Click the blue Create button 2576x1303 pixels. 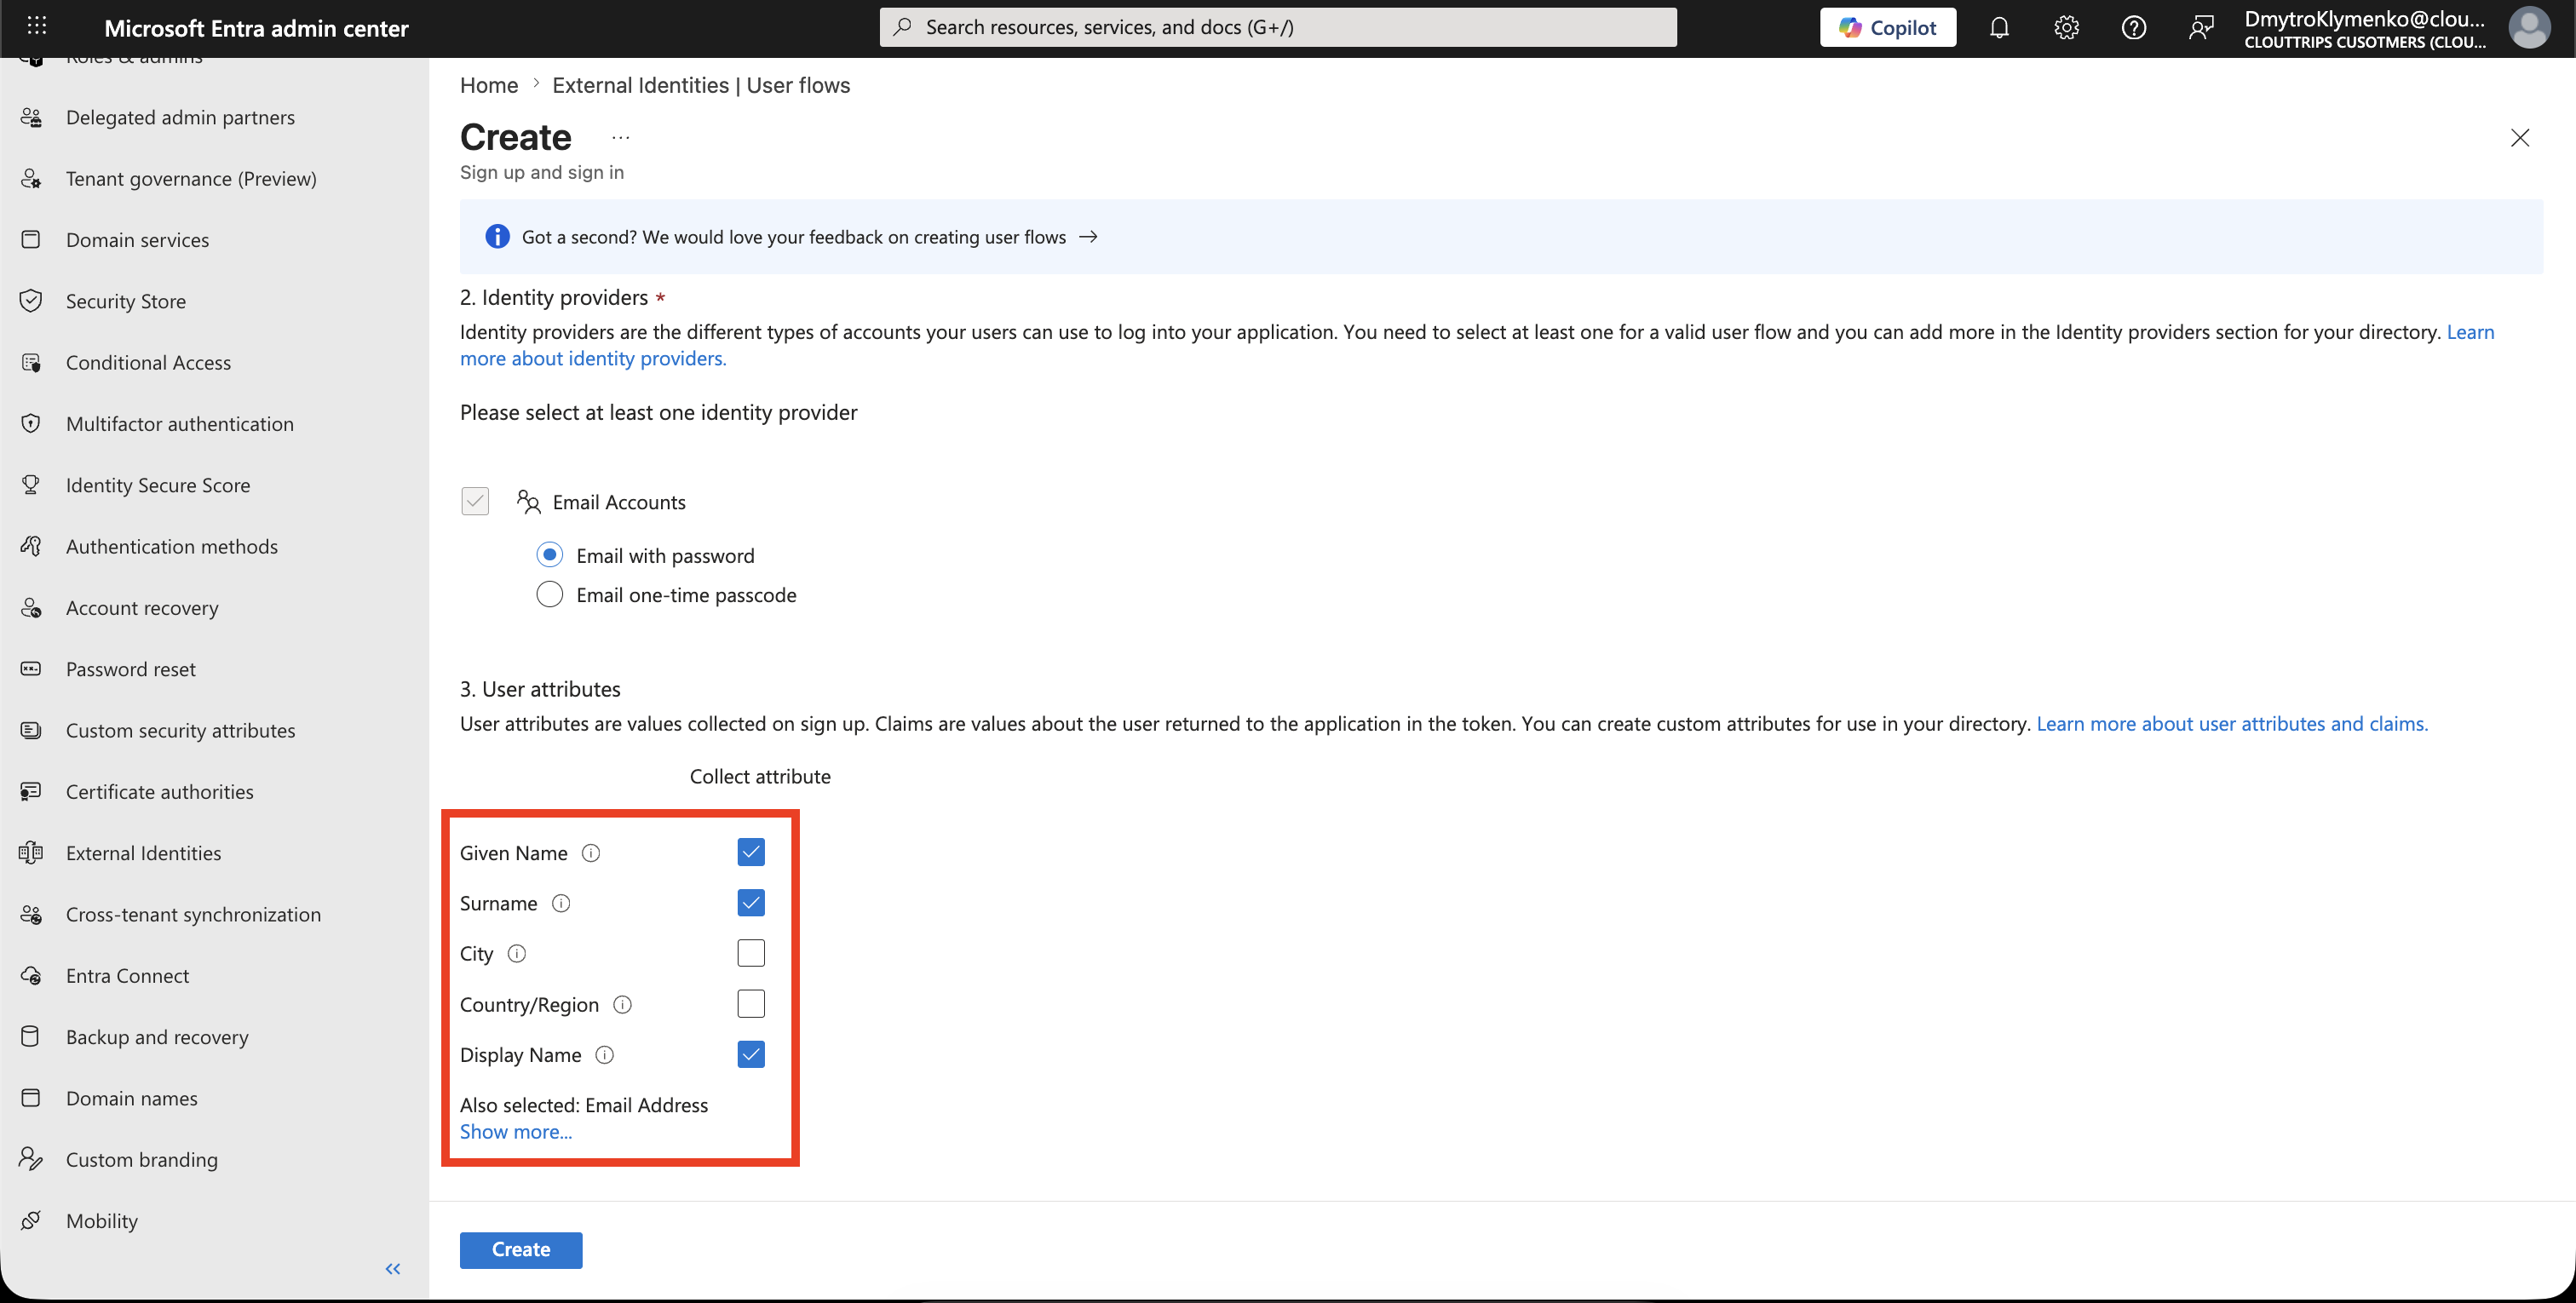(521, 1250)
